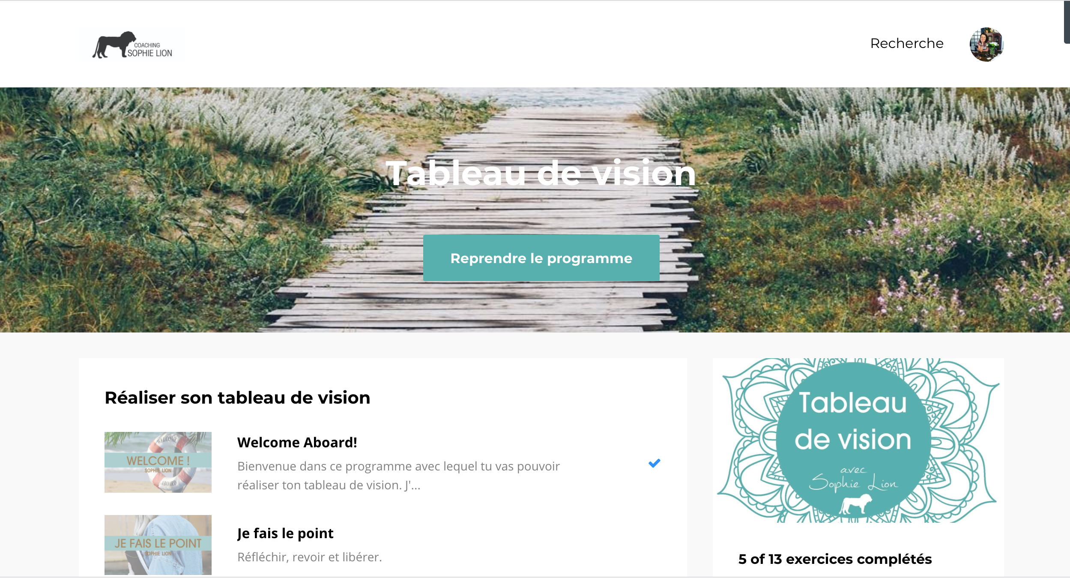This screenshot has width=1070, height=578.
Task: Click the Welcome Aboard description text
Action: (398, 476)
